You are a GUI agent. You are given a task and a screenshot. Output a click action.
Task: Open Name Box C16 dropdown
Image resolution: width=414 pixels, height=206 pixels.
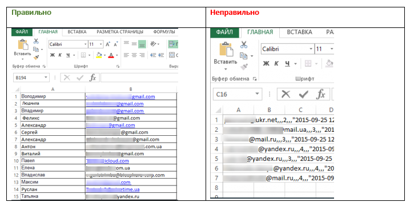coord(257,94)
